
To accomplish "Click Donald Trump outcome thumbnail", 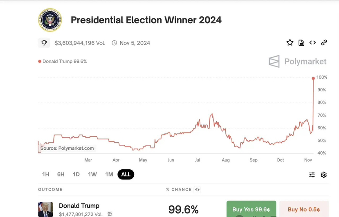I will 45,209.
